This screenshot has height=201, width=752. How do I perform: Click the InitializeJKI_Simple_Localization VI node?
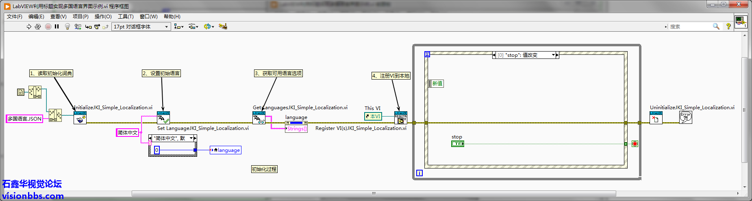(80, 118)
